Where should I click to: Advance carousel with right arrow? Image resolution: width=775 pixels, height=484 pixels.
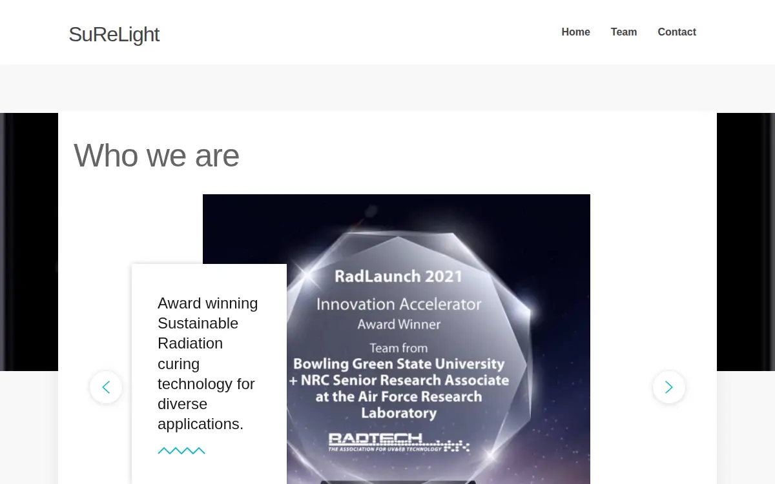coord(669,387)
